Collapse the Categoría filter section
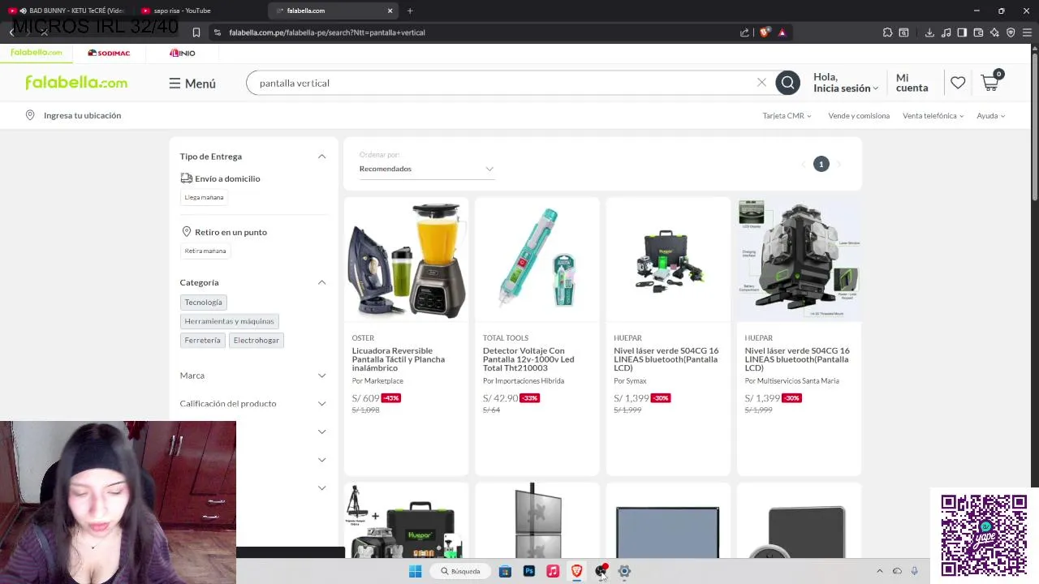The width and height of the screenshot is (1039, 584). tap(321, 282)
